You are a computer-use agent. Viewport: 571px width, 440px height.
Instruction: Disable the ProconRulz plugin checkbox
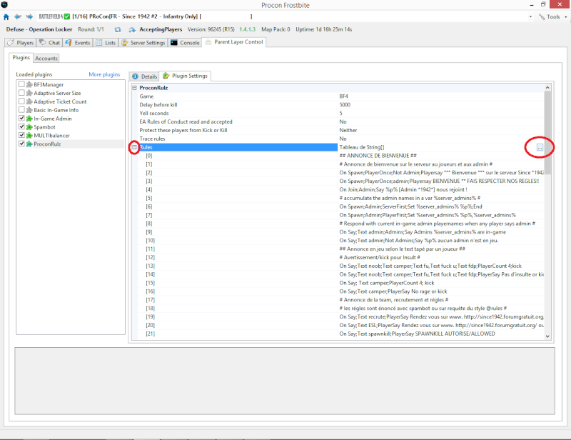point(21,144)
